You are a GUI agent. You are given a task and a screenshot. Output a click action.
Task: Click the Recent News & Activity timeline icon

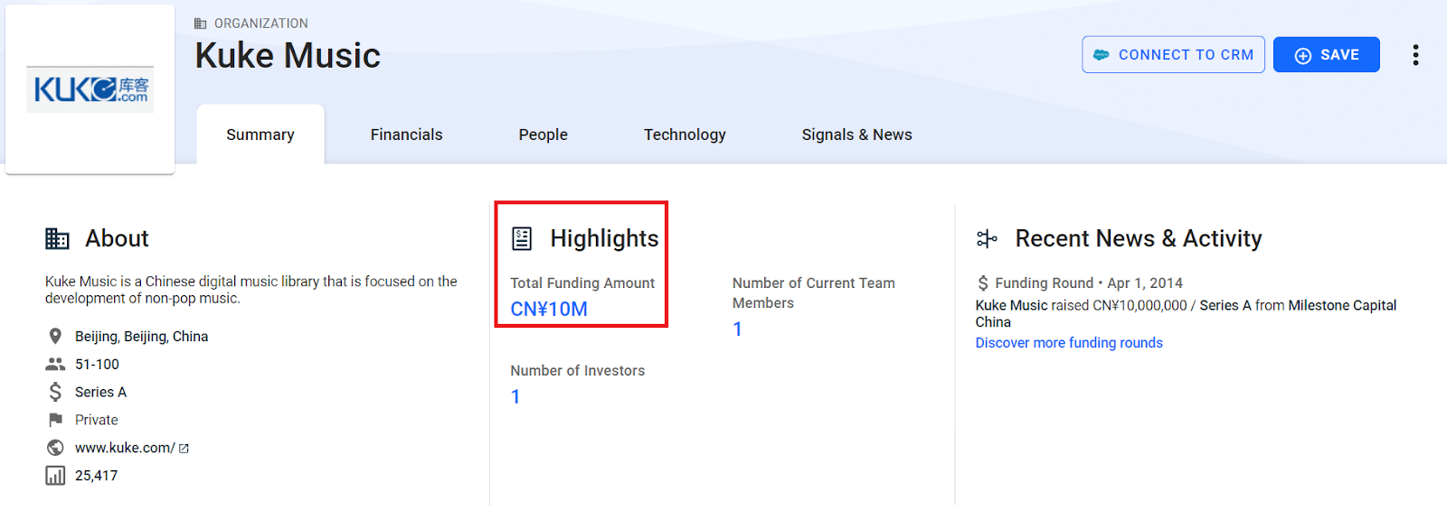(987, 238)
